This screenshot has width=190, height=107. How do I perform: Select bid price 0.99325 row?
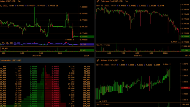[x=33, y=95]
